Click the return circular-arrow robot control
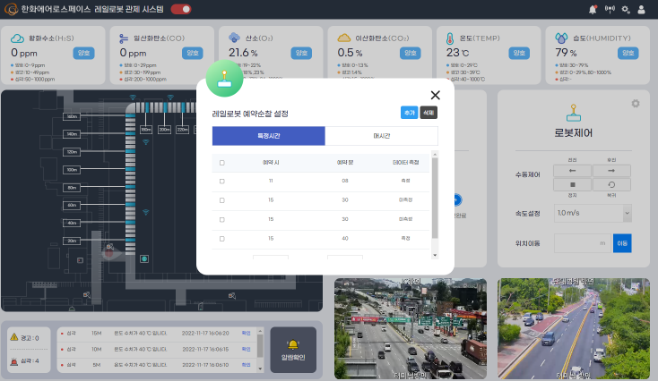The width and height of the screenshot is (658, 381). (611, 184)
